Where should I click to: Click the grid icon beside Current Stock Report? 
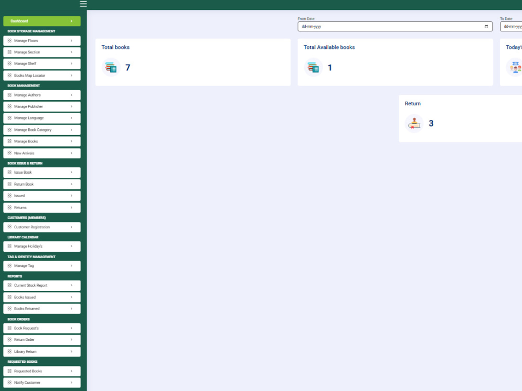9,285
